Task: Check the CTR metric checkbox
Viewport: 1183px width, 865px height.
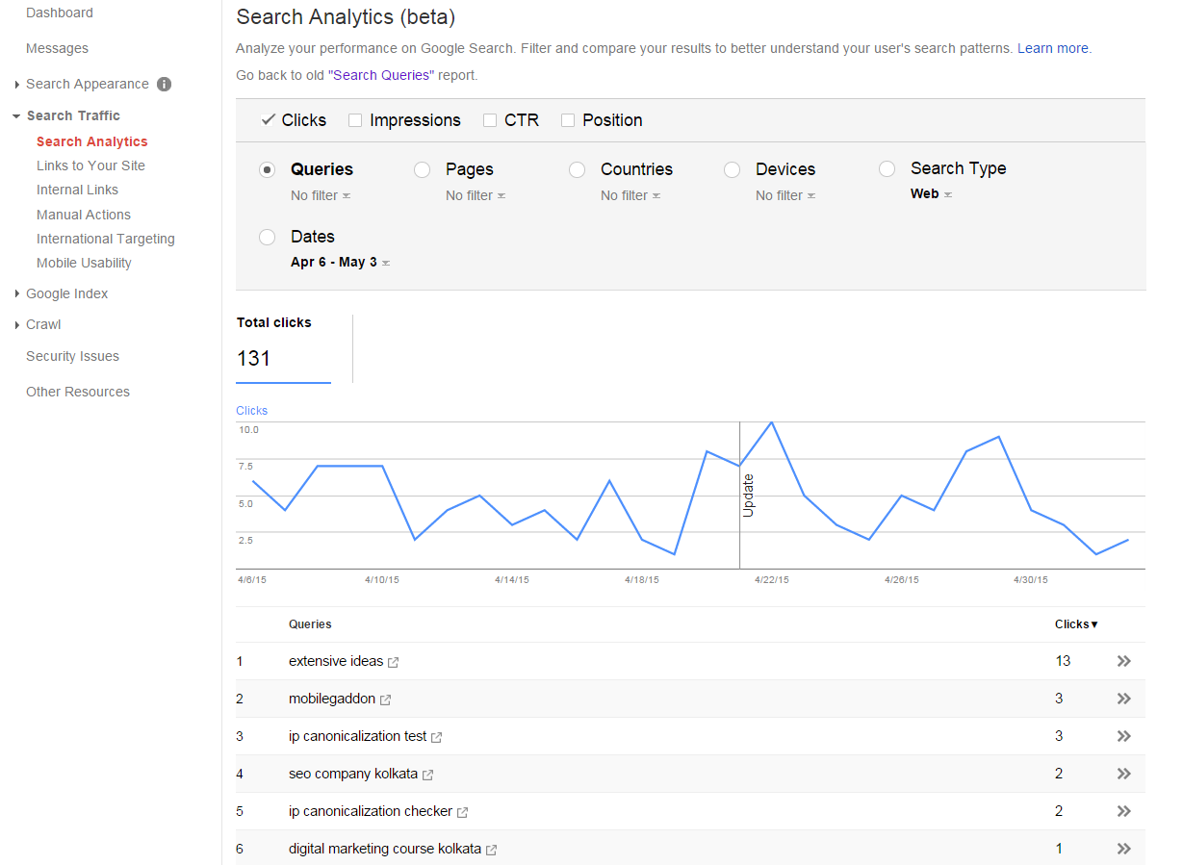Action: point(490,120)
